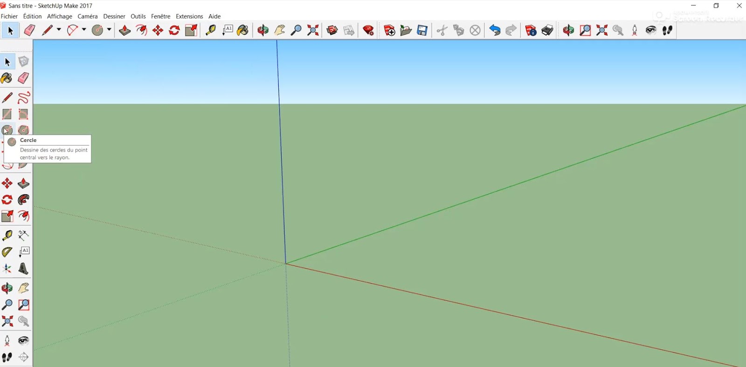Select the Section Plane tool
The width and height of the screenshot is (746, 367).
click(x=23, y=357)
